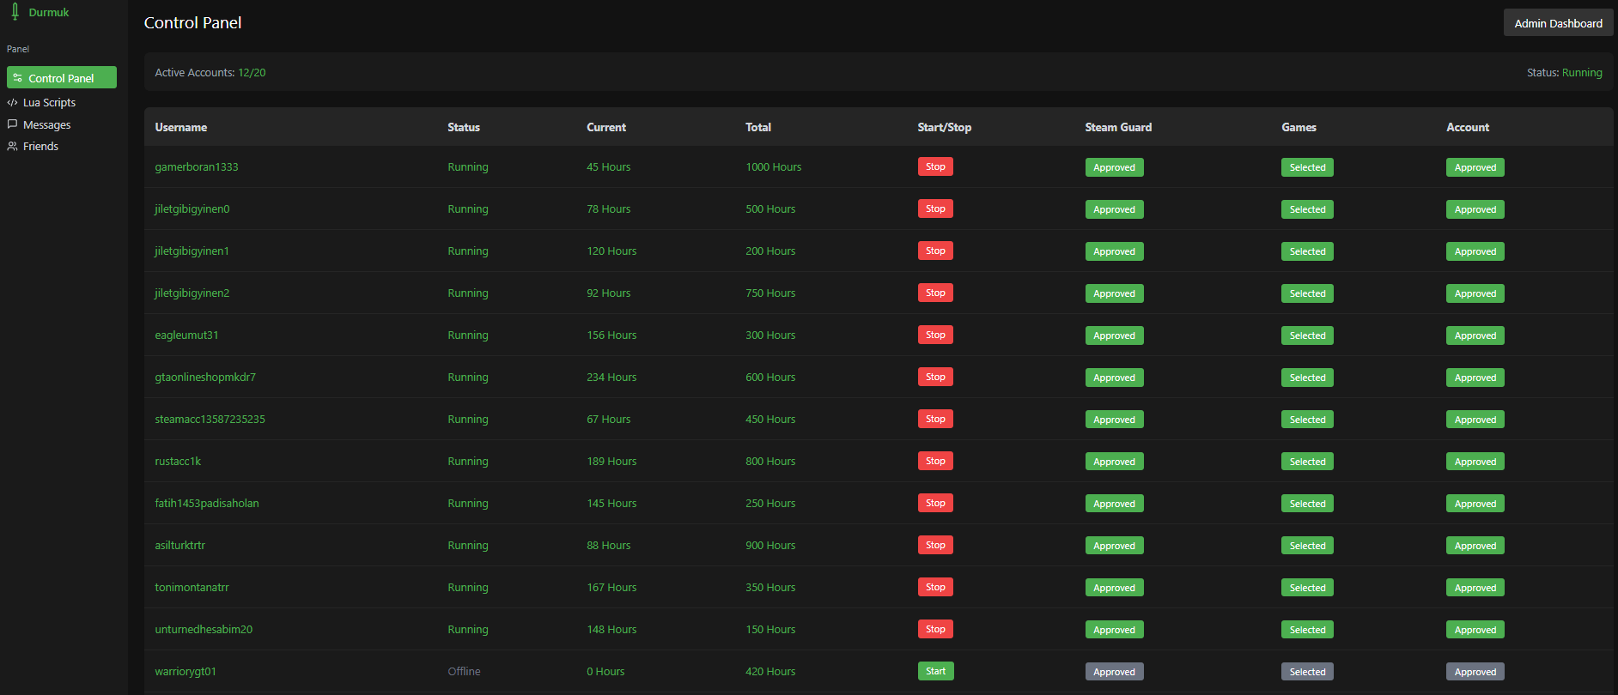Select the username fatih1453padisaholan
Image resolution: width=1618 pixels, height=695 pixels.
(207, 503)
